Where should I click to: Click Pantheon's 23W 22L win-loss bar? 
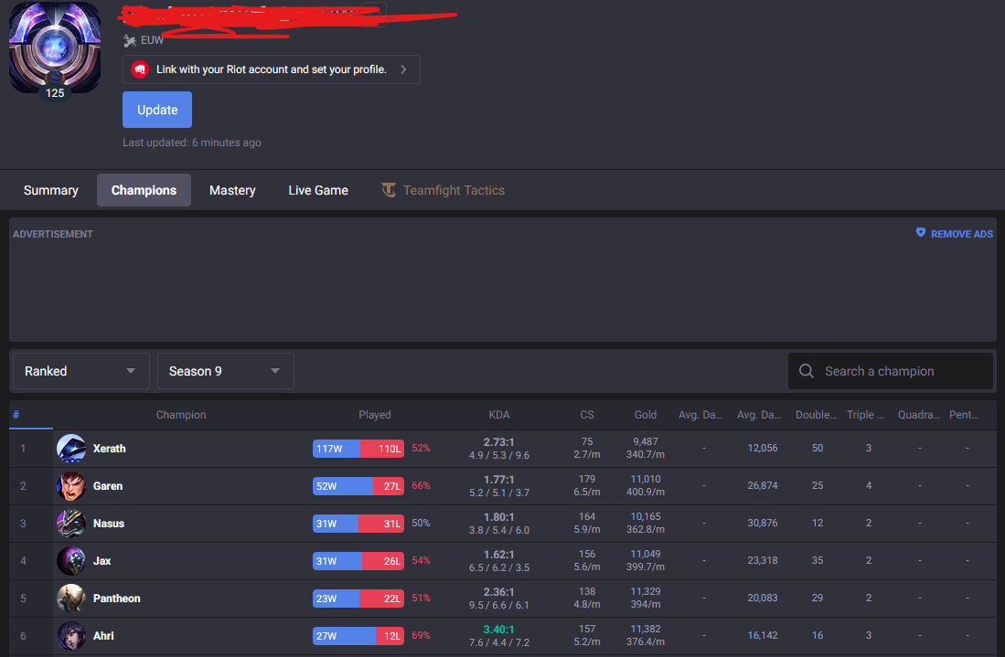tap(358, 599)
